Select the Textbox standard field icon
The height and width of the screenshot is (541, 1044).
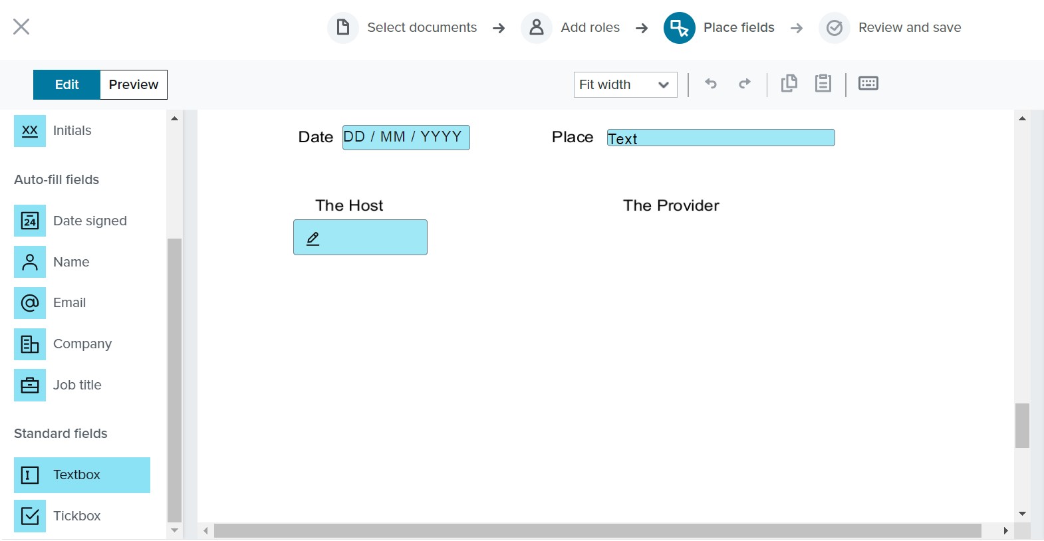coord(30,475)
